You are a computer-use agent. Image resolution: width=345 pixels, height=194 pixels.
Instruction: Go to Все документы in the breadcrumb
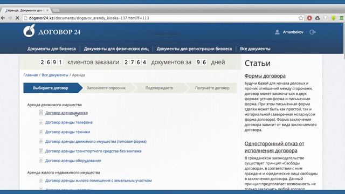[x=55, y=75]
